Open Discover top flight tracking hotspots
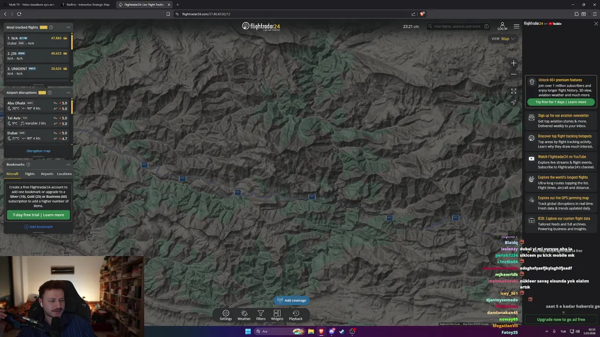This screenshot has height=337, width=600. pos(561,141)
